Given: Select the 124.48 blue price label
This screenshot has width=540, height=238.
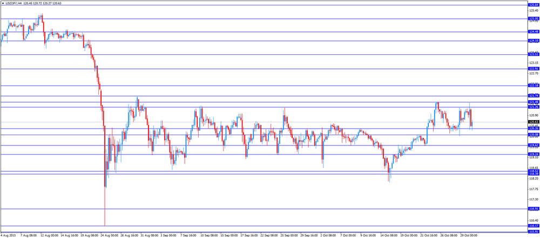Looking at the screenshot, I should [534, 32].
